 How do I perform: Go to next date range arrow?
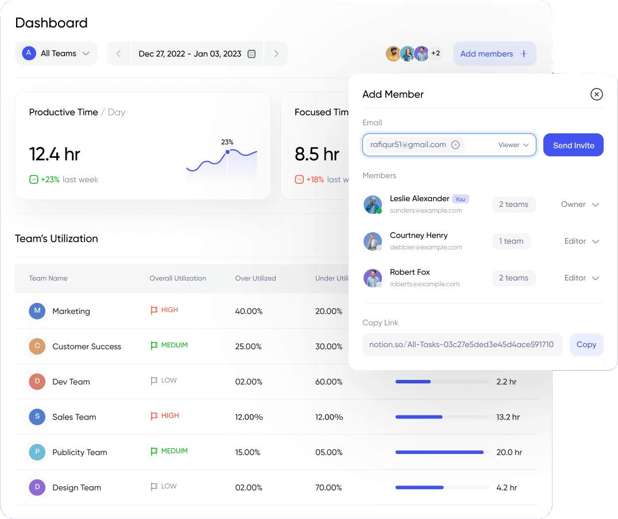pyautogui.click(x=276, y=54)
